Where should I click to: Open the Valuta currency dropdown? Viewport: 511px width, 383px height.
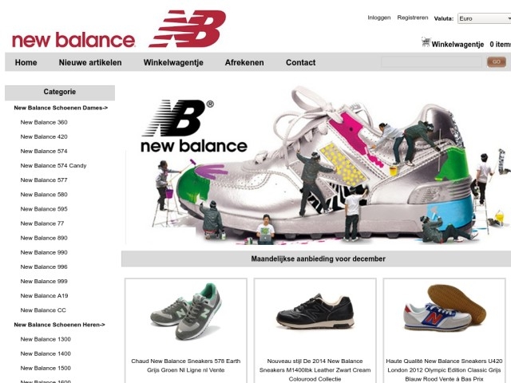(485, 18)
